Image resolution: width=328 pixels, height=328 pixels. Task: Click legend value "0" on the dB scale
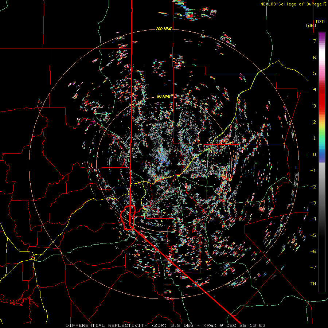(315, 155)
